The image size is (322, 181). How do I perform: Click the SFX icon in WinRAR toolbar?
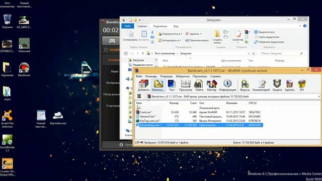point(302,85)
